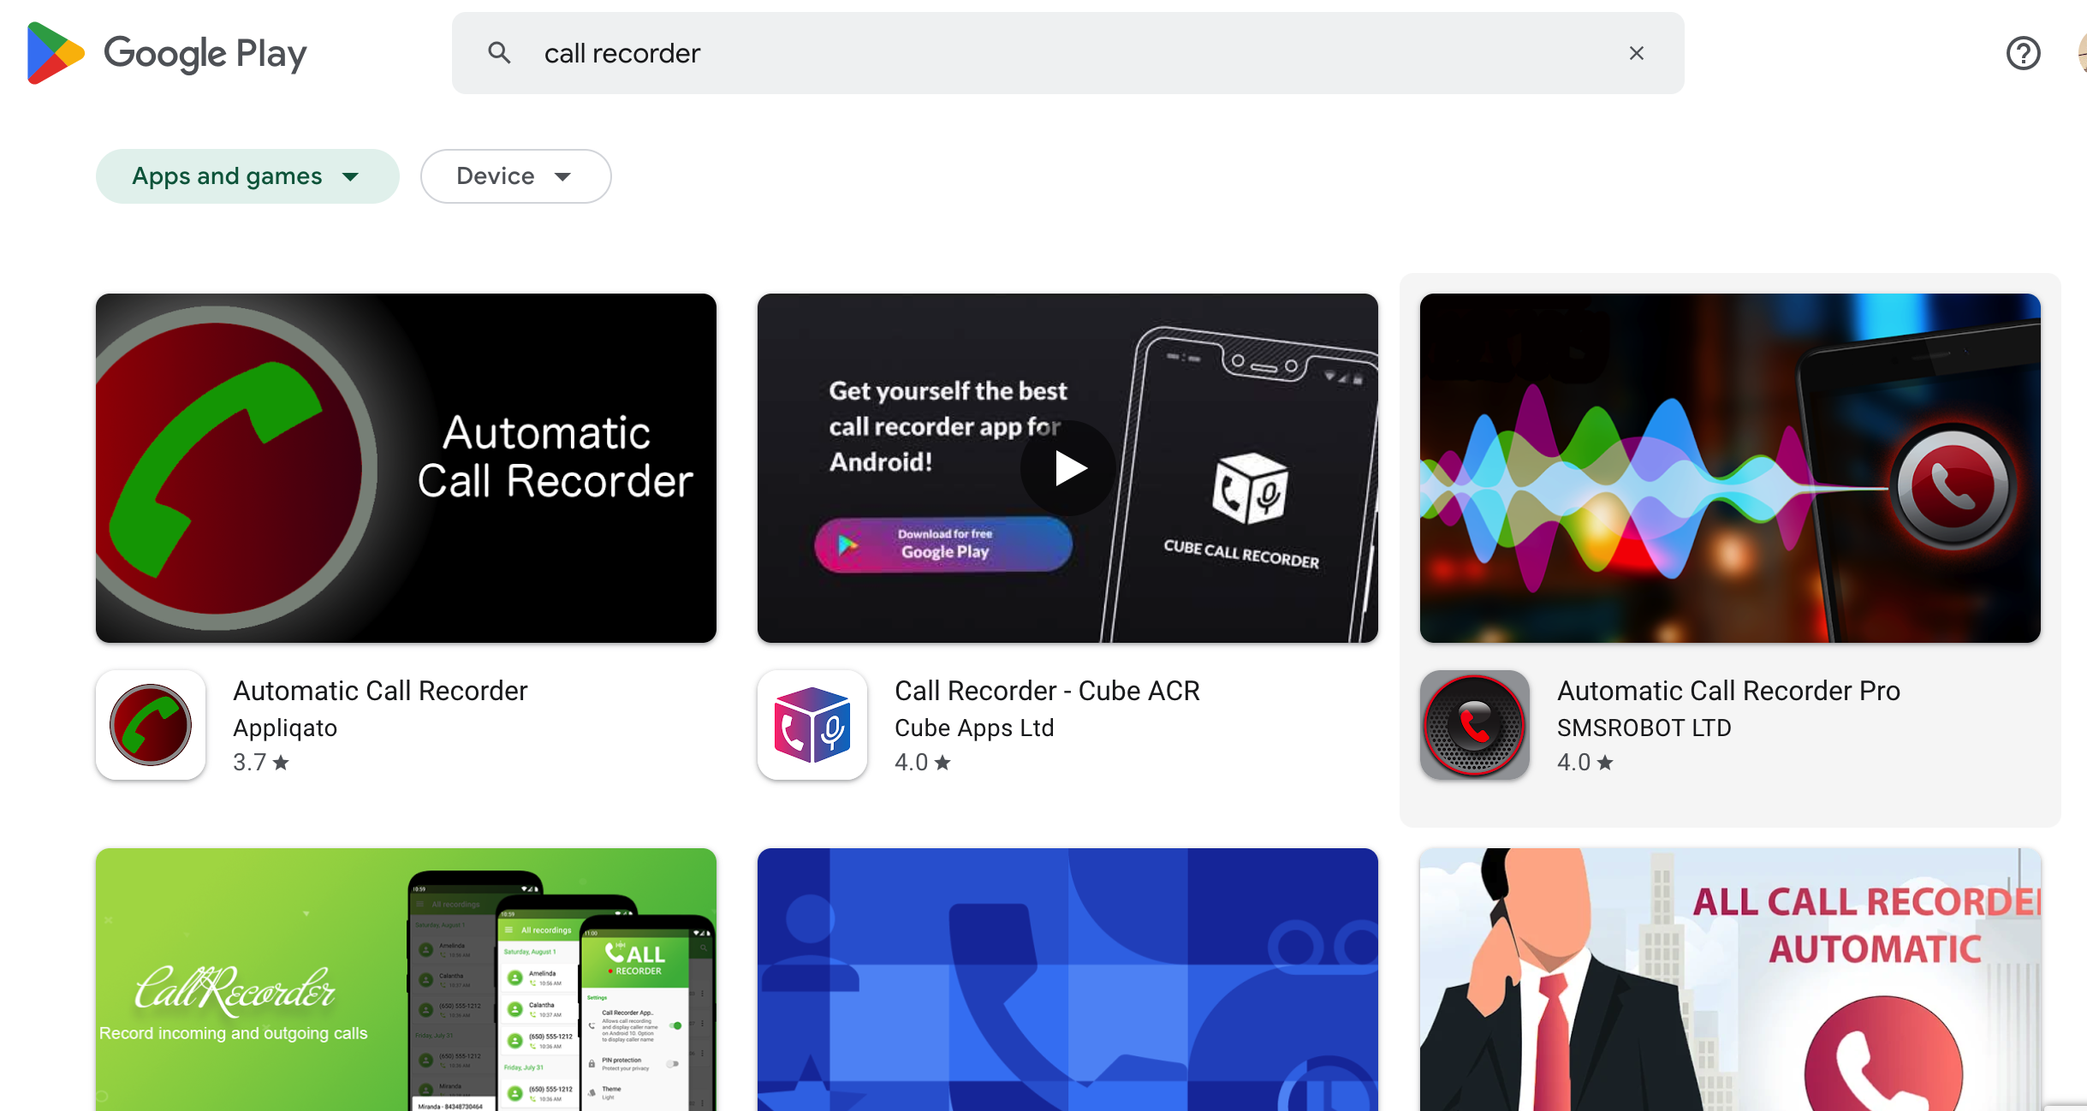Click the search magnifier icon
2087x1111 pixels.
click(500, 54)
